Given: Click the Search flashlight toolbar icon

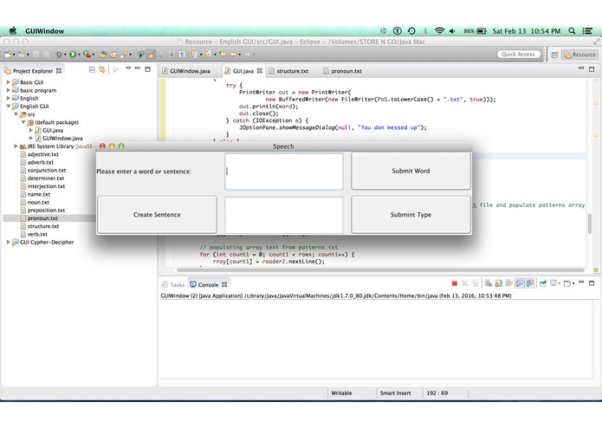Looking at the screenshot, I should tap(141, 55).
